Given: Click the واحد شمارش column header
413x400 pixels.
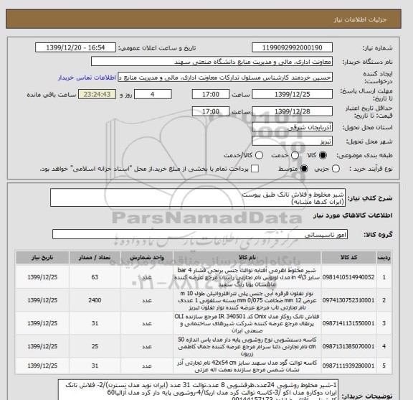Looking at the screenshot, I should (x=147, y=257).
